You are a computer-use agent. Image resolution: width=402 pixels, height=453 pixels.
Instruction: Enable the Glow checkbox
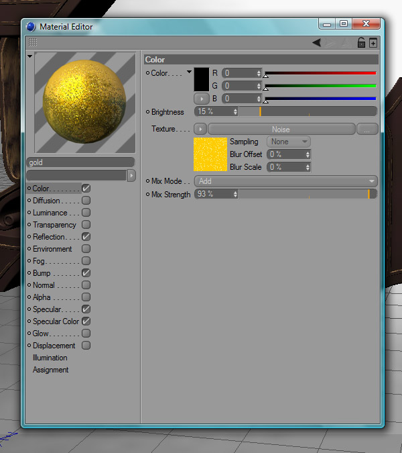(86, 334)
